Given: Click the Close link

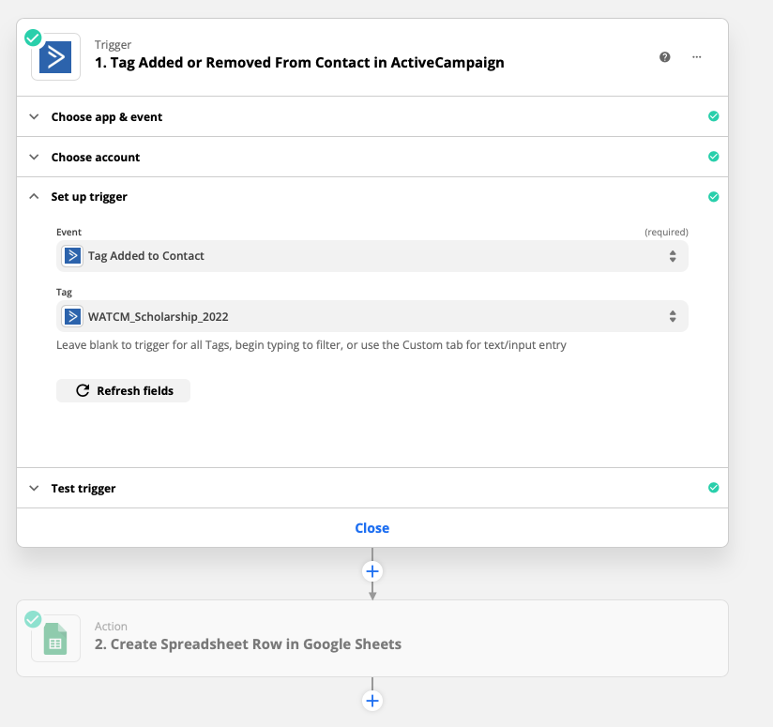Looking at the screenshot, I should coord(372,528).
